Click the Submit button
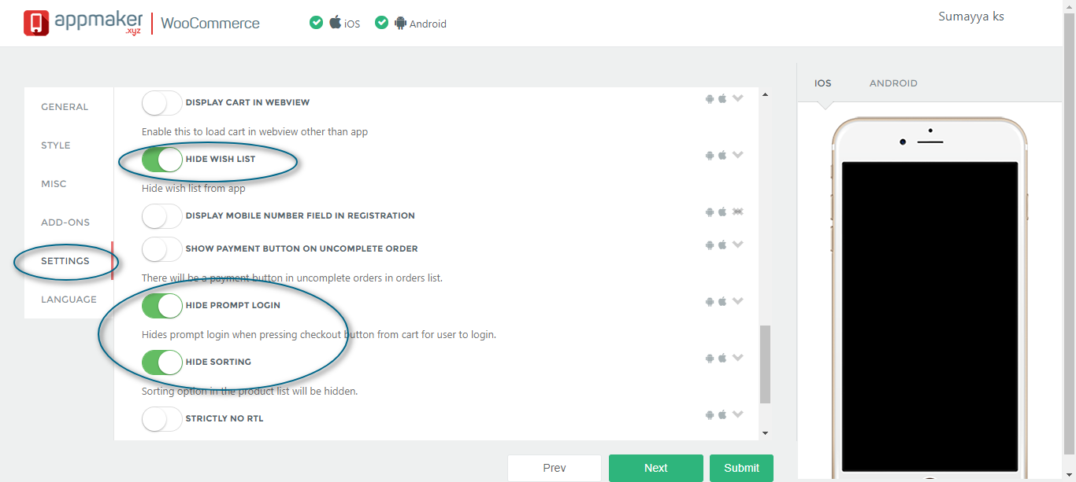Screen dimensions: 1076x482 [x=741, y=468]
